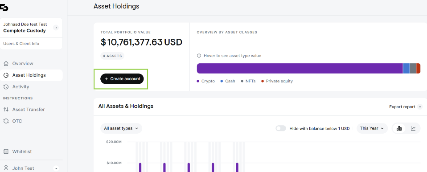Expand the Export report menu
The image size is (427, 172).
click(x=406, y=107)
